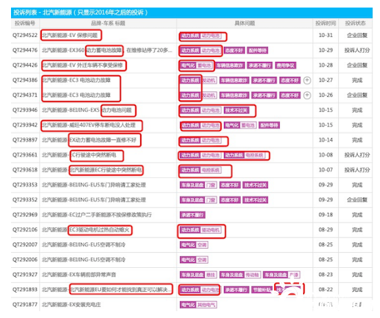Select the 动力电池 tag in row QT294522
The image size is (380, 318).
point(211,36)
